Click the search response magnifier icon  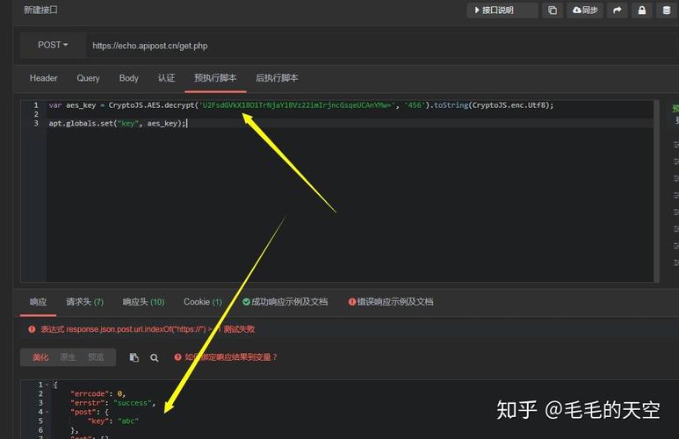pos(155,357)
